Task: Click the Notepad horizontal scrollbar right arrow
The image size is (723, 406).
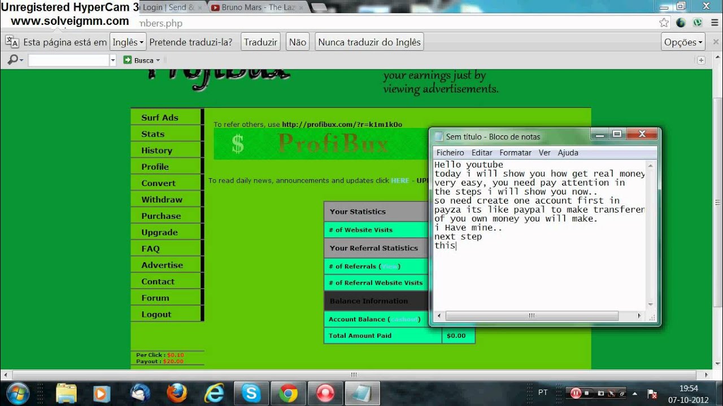Action: [x=640, y=316]
